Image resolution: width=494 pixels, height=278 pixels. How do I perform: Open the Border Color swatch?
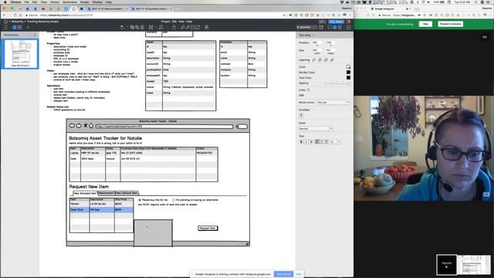pyautogui.click(x=348, y=72)
